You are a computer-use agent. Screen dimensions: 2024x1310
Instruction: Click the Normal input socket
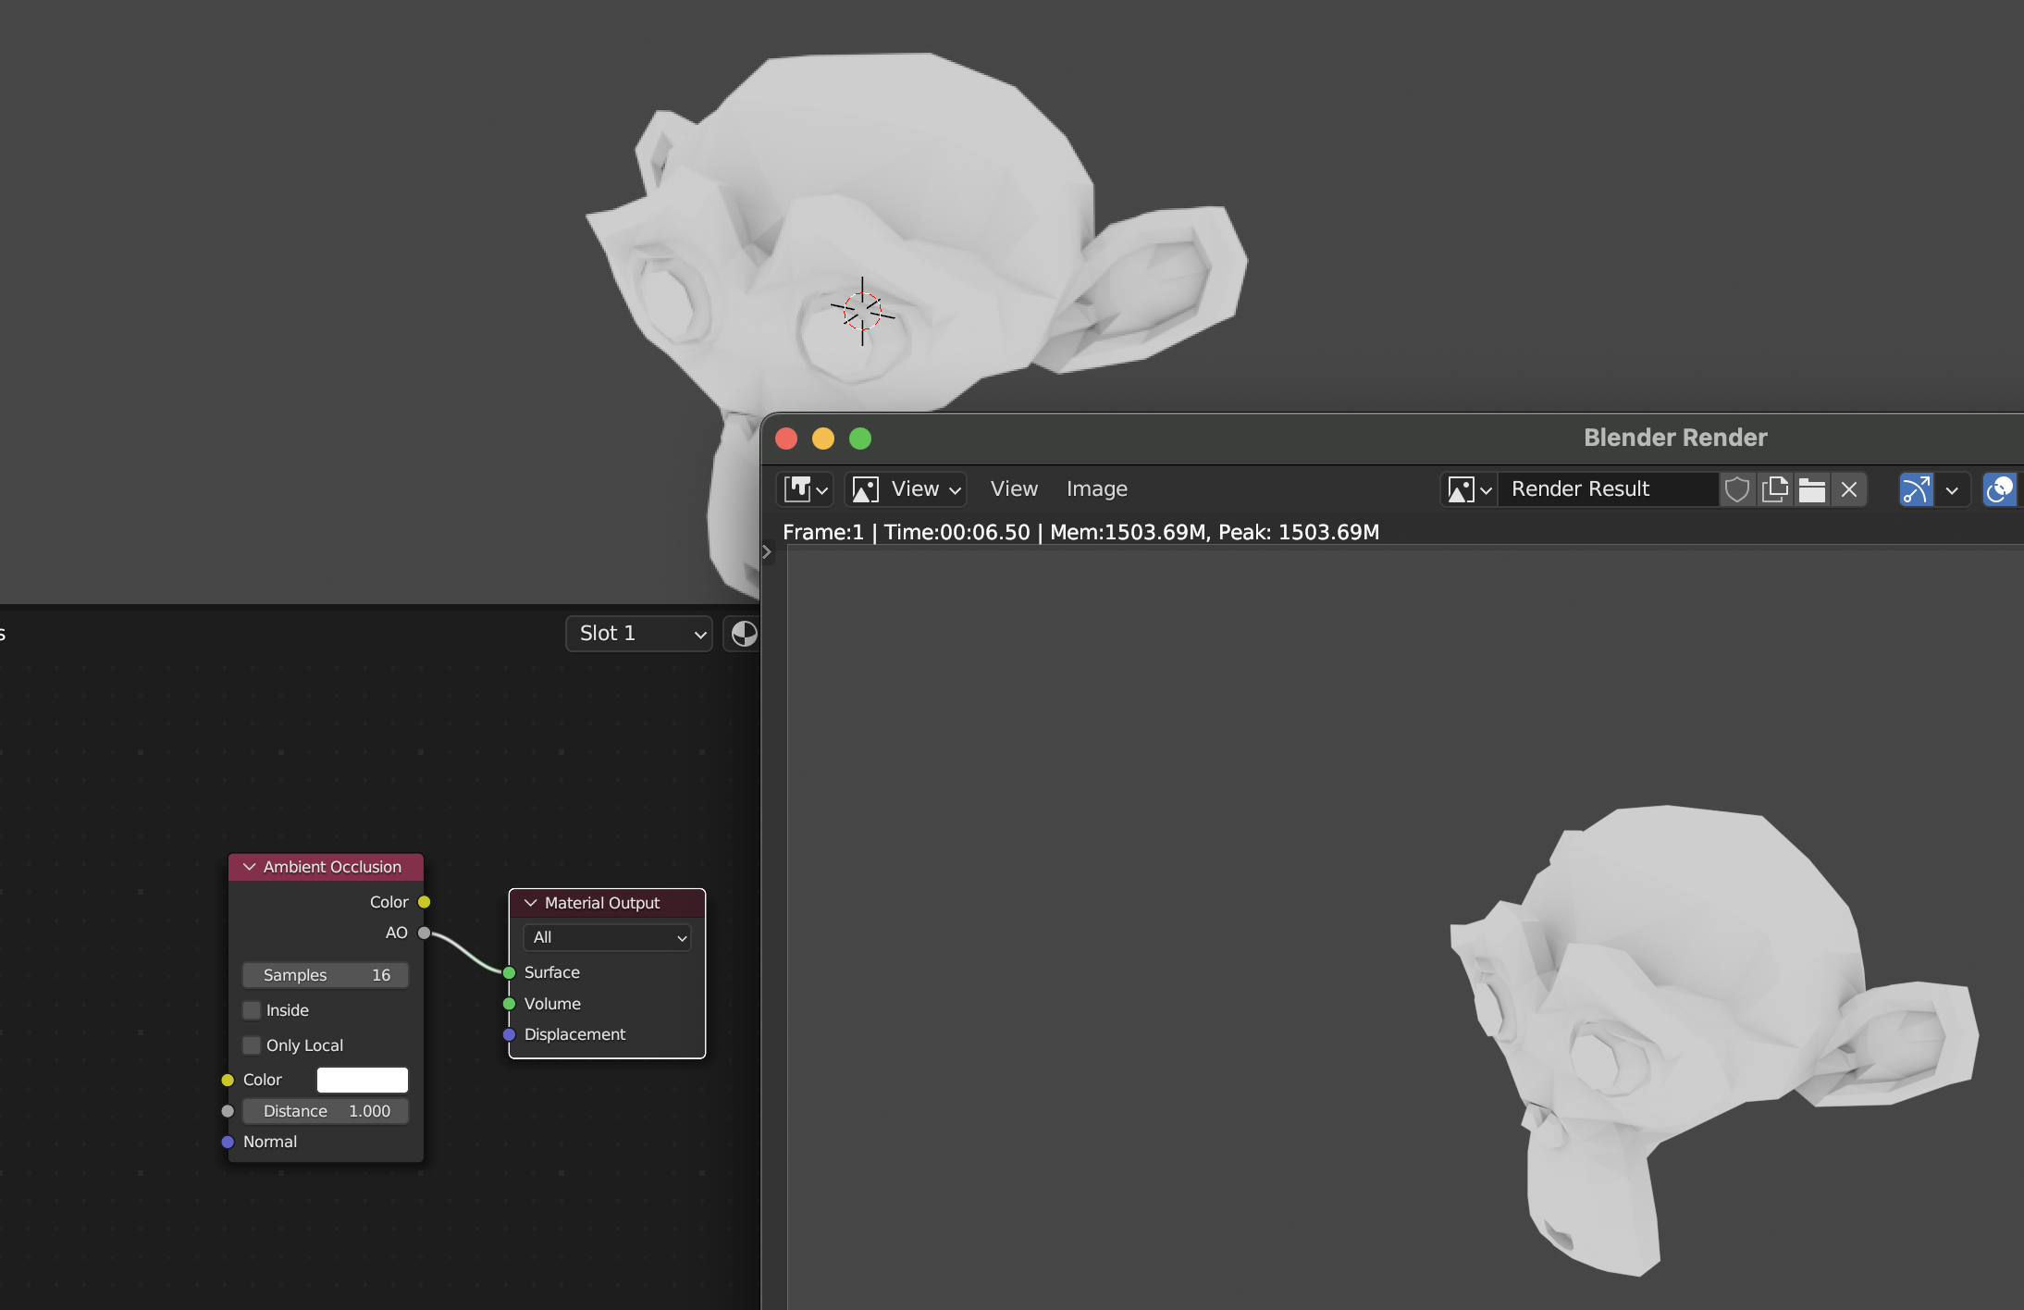[228, 1142]
